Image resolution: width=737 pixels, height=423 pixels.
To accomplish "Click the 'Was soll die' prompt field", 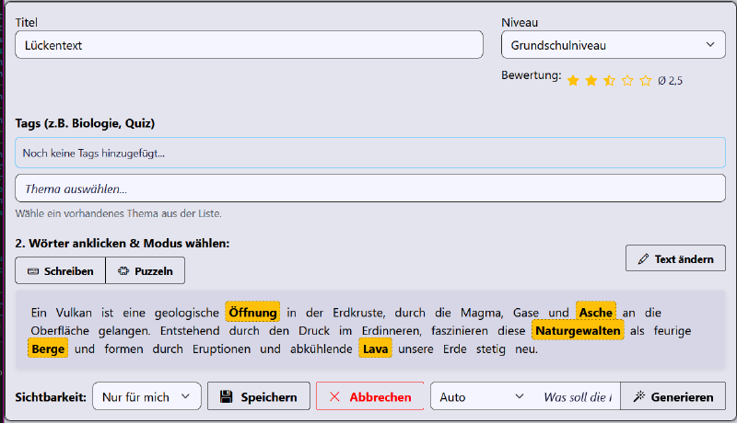I will [x=578, y=396].
